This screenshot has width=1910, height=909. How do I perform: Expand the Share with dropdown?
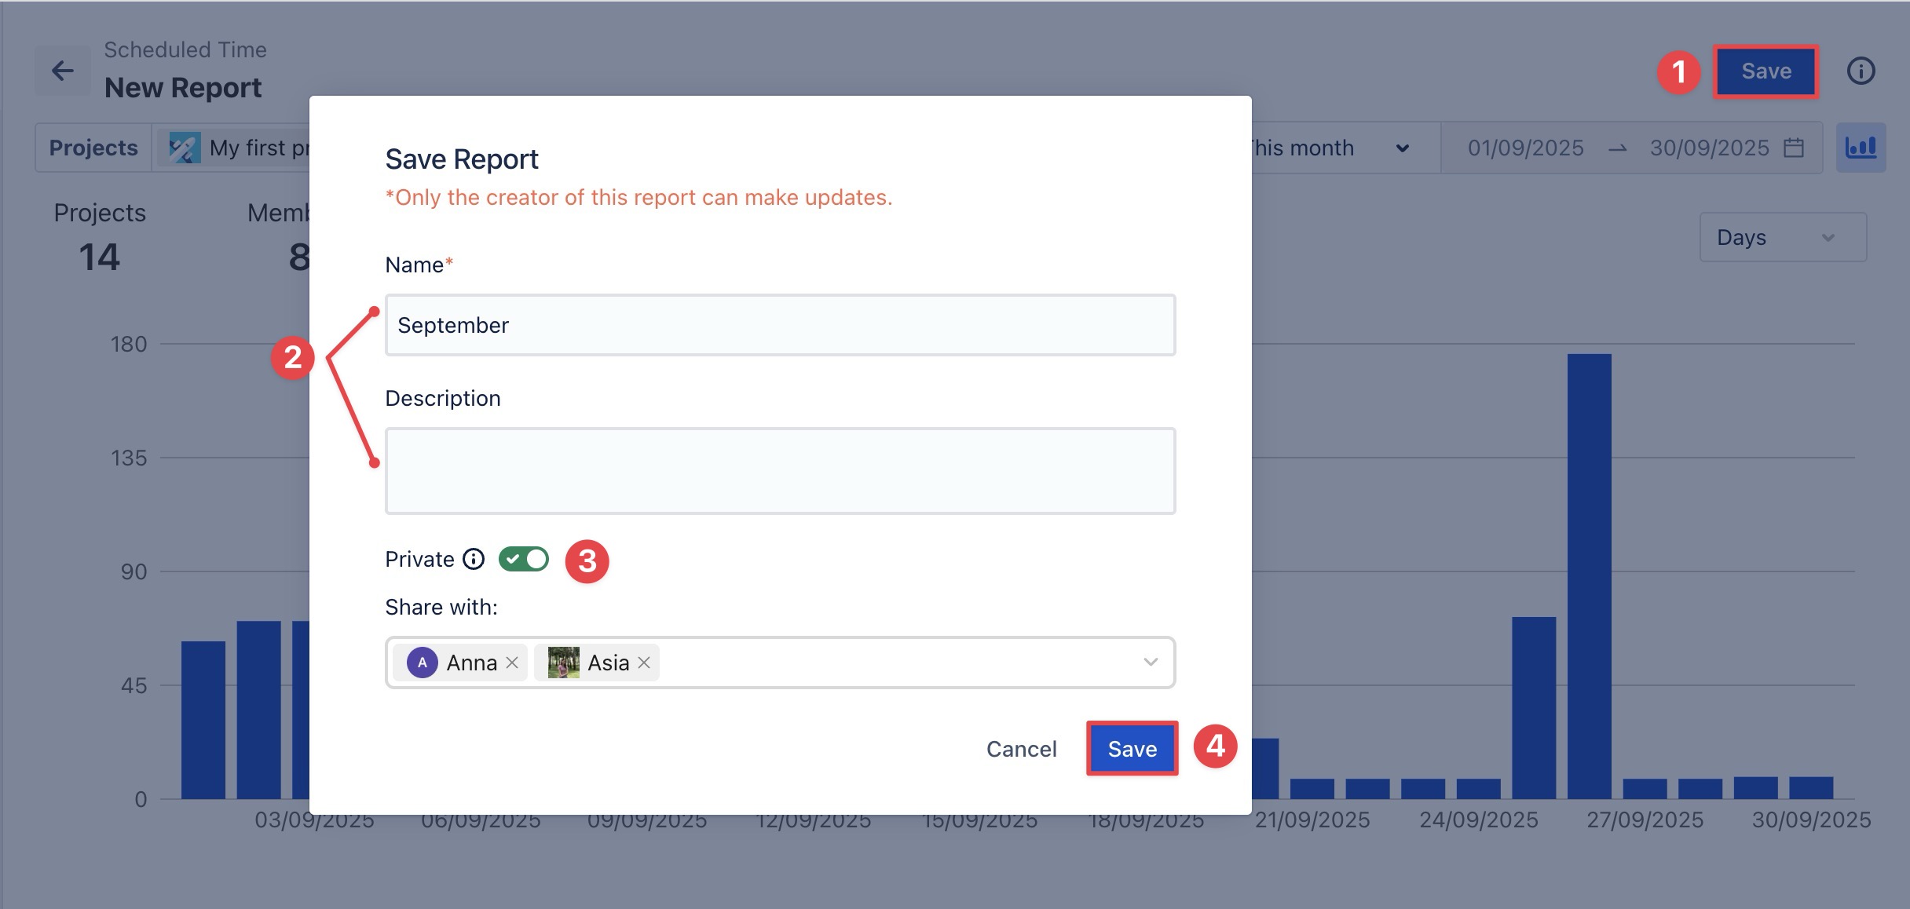[x=1151, y=663]
